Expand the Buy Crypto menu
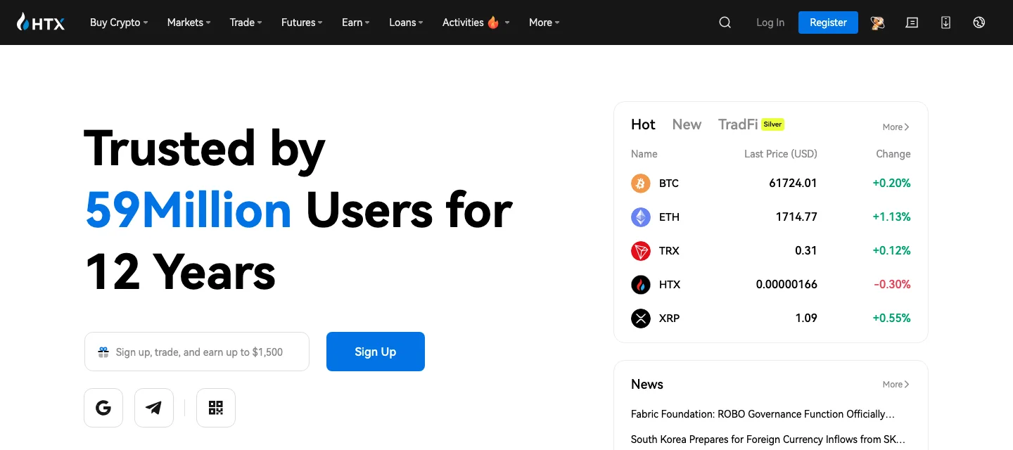This screenshot has height=450, width=1013. pyautogui.click(x=119, y=22)
